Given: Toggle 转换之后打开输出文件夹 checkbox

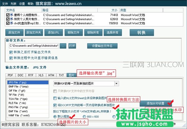Looking at the screenshot, I should click(x=11, y=52).
